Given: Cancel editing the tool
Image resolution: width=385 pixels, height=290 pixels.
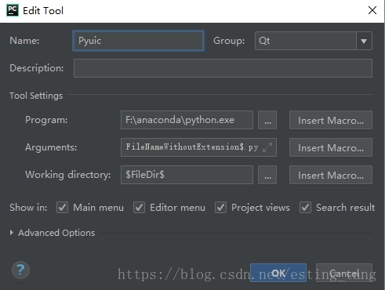Looking at the screenshot, I should click(x=344, y=273).
